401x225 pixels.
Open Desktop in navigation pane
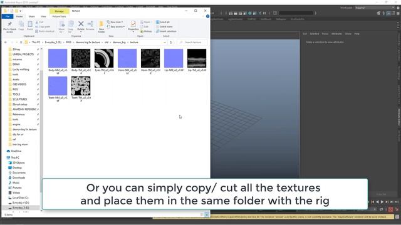(x=17, y=167)
